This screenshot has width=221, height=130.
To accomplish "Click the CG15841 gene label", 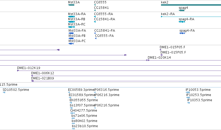I will point(101,8).
